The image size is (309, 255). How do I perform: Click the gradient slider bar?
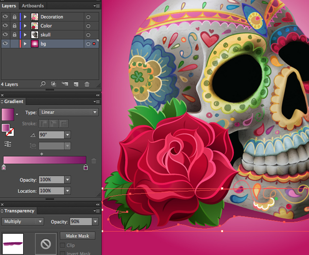pos(45,160)
